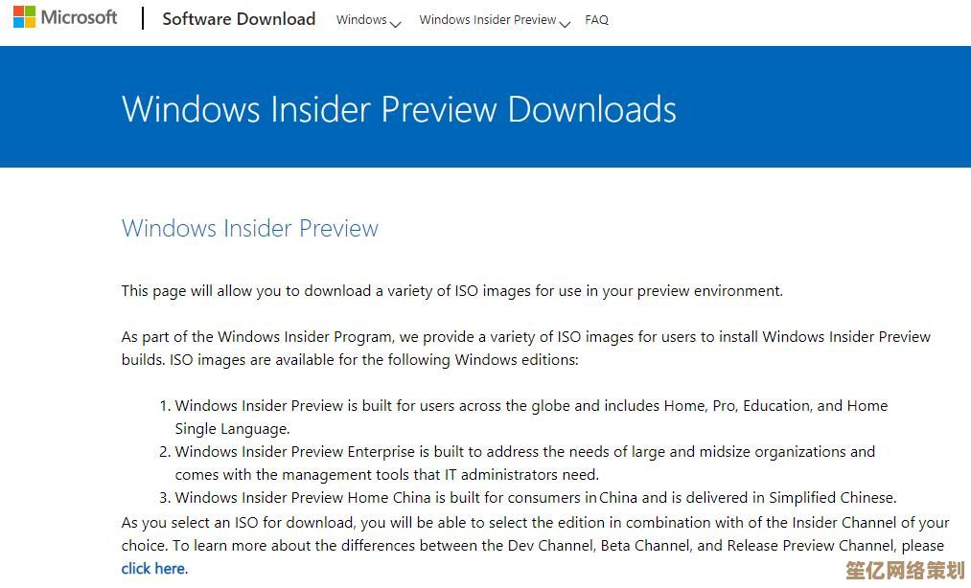Click the "click here" hyperlink
This screenshot has width=971, height=588.
coord(152,568)
